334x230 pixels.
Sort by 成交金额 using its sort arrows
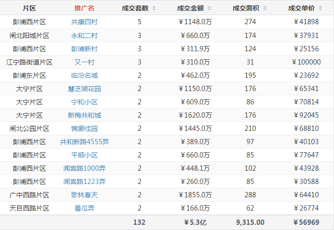(x=210, y=9)
